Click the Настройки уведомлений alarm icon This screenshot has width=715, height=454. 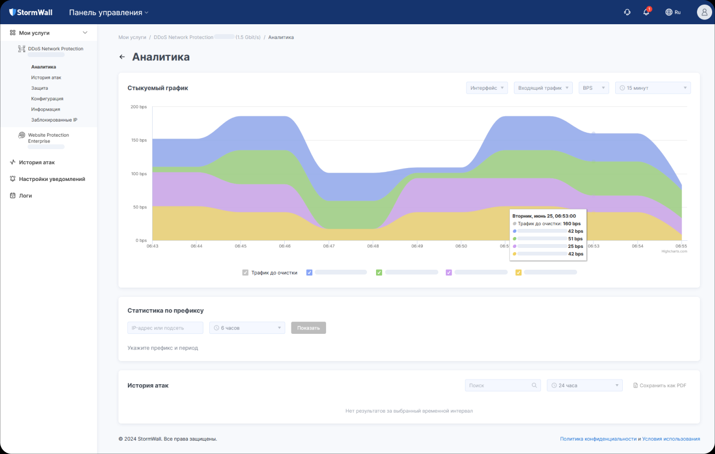(13, 179)
